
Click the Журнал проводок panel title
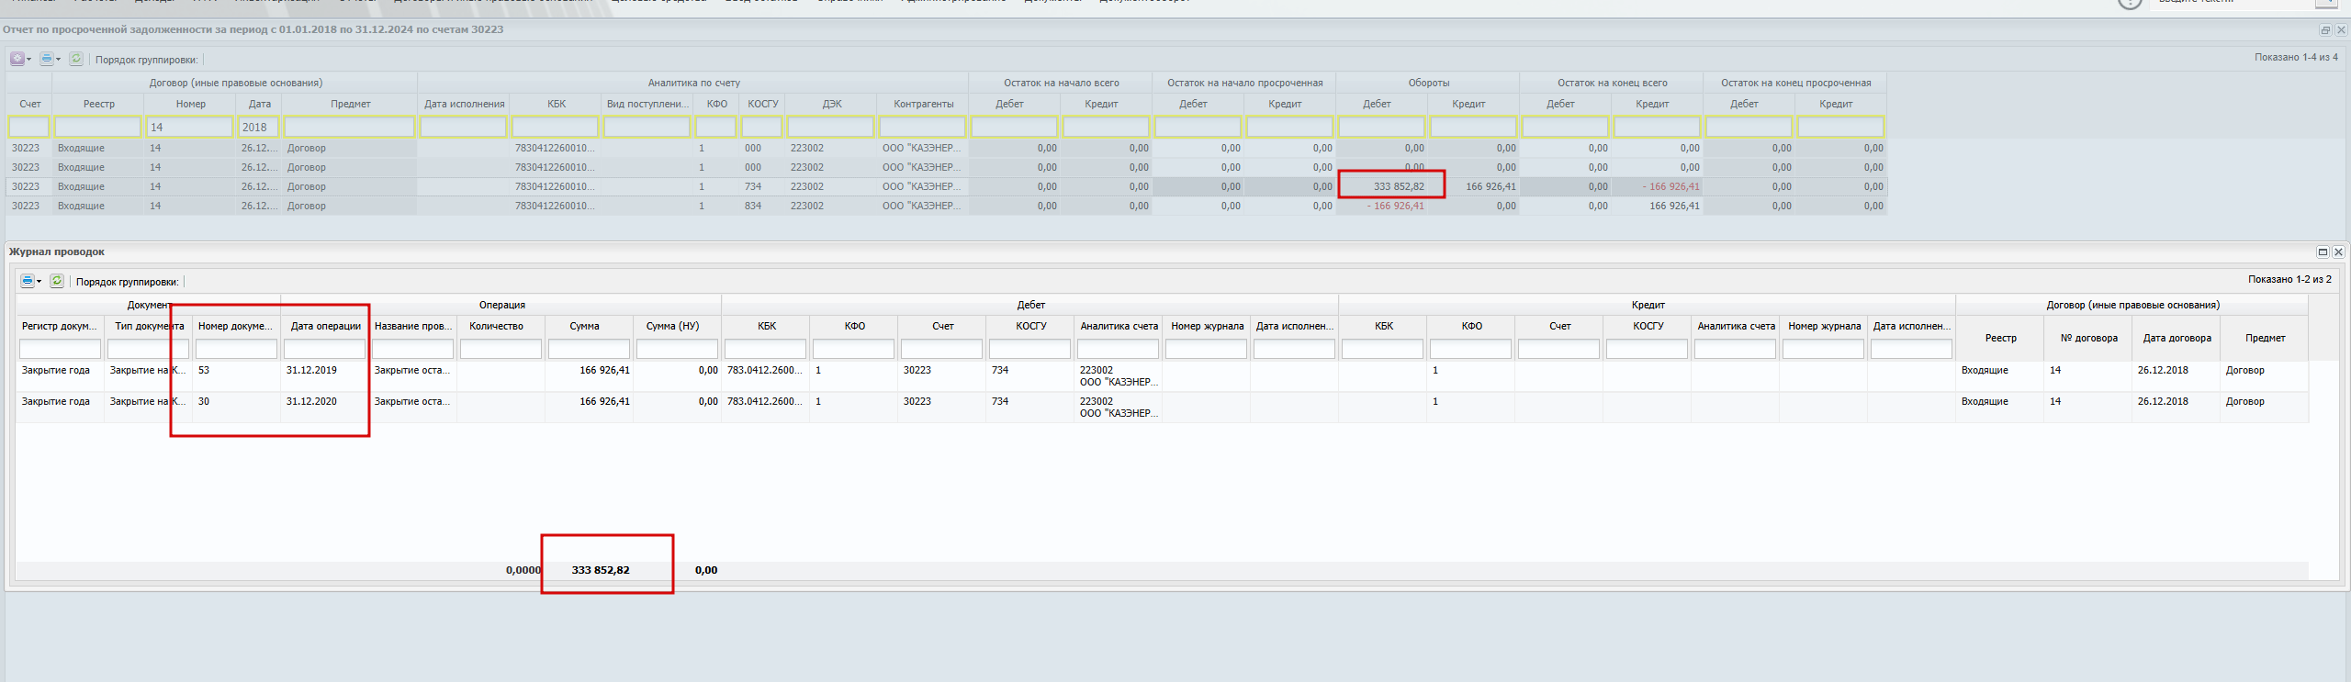coord(57,252)
